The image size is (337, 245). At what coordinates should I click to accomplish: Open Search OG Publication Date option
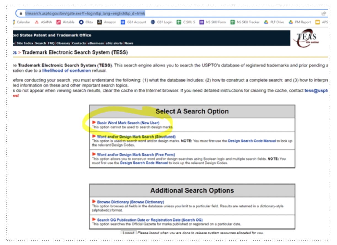pyautogui.click(x=150, y=220)
